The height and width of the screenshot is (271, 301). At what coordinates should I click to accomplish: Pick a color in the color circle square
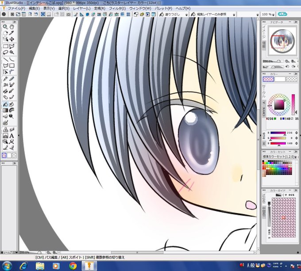click(x=279, y=105)
